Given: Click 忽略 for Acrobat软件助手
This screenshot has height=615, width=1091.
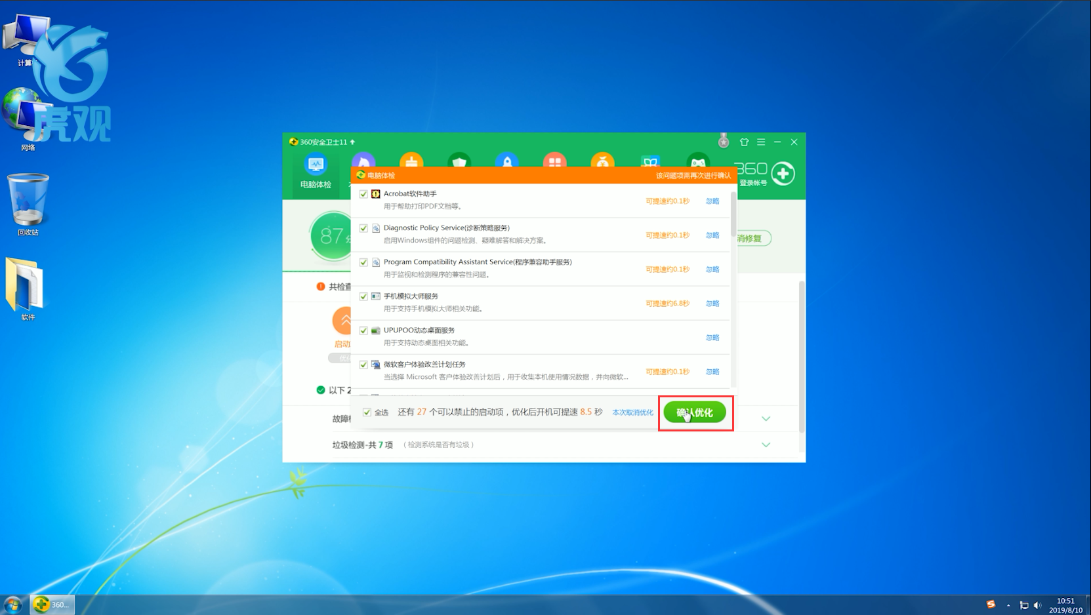Looking at the screenshot, I should coord(712,201).
